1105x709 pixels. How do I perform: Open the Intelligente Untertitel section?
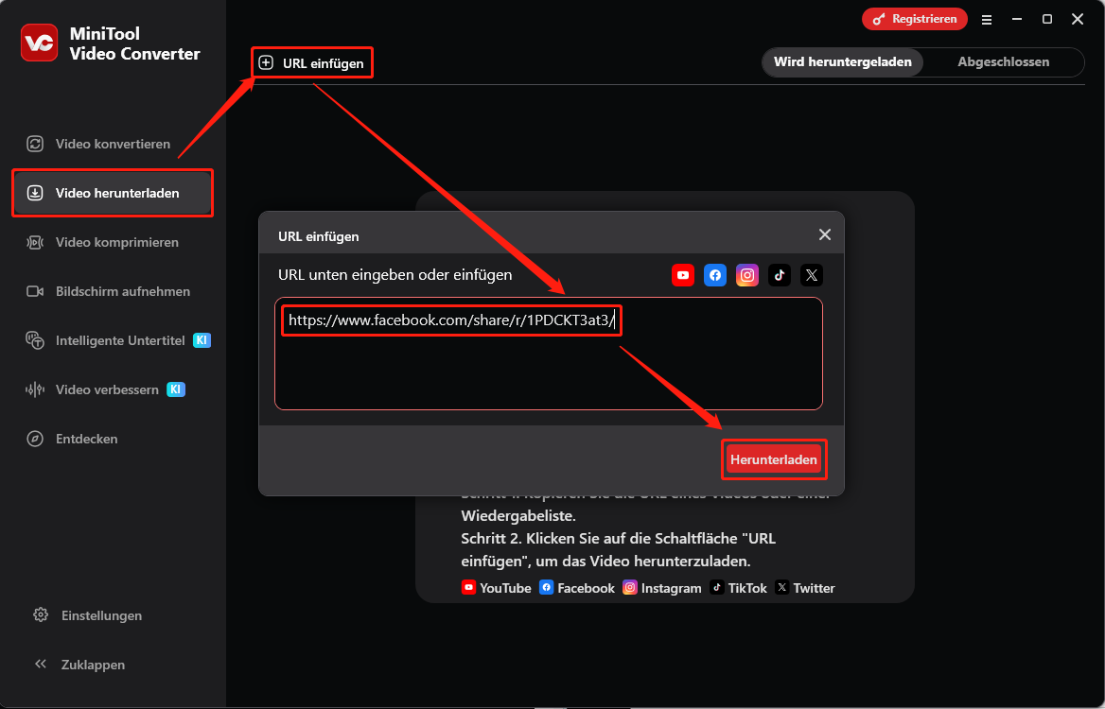click(x=112, y=340)
